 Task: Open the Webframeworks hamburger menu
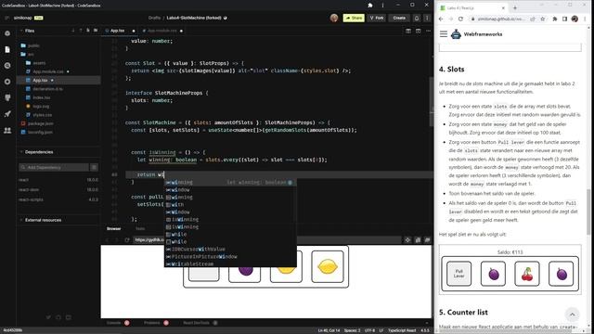[444, 34]
